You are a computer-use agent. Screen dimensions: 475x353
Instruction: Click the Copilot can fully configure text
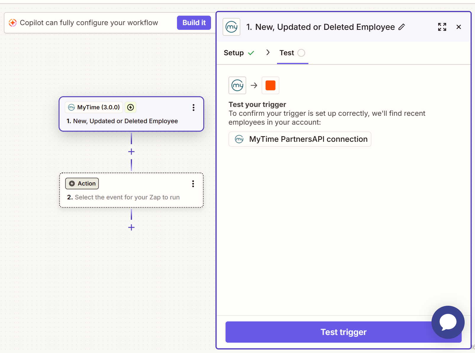[89, 23]
